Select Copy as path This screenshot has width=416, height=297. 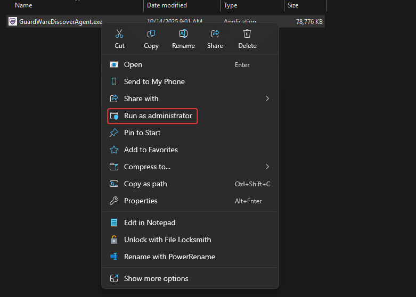point(145,184)
